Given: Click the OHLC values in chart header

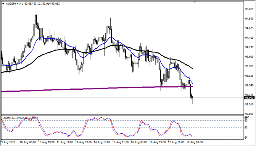Looking at the screenshot, I should click(x=43, y=4).
